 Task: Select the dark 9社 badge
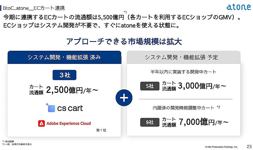[x=150, y=122]
